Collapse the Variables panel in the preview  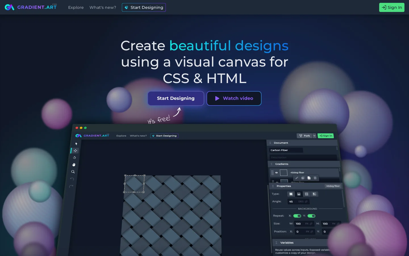click(x=276, y=243)
